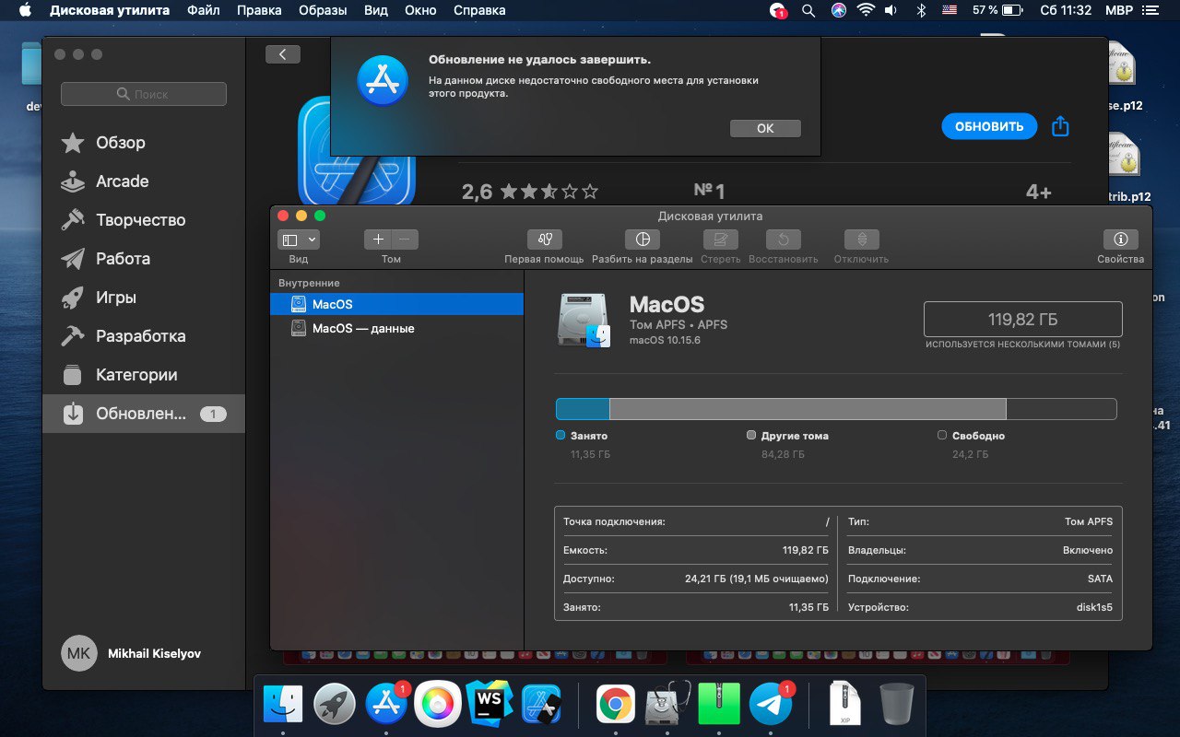1180x737 pixels.
Task: Open the Info (Свойства) panel in Disk Utility
Action: (1121, 240)
